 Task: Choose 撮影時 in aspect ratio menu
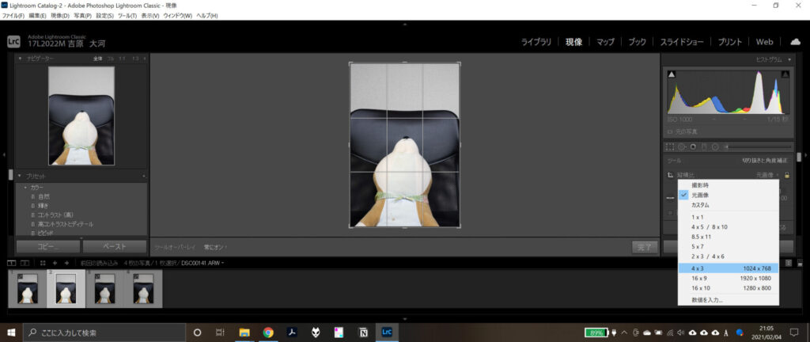click(728, 185)
